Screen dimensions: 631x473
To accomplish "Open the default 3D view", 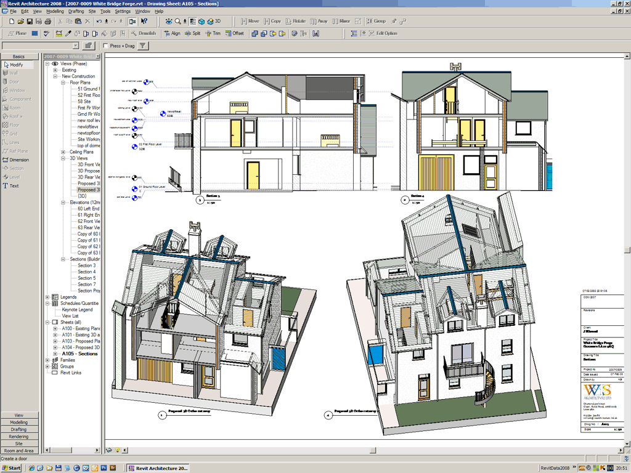I will tap(214, 22).
